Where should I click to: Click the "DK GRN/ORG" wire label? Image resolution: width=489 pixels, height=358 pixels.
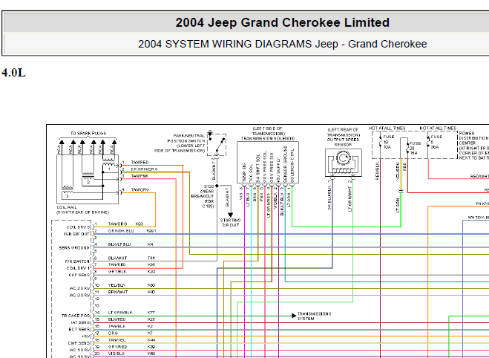click(x=144, y=169)
